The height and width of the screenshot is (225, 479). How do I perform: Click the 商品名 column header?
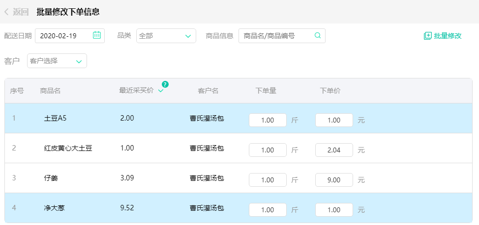pos(50,91)
